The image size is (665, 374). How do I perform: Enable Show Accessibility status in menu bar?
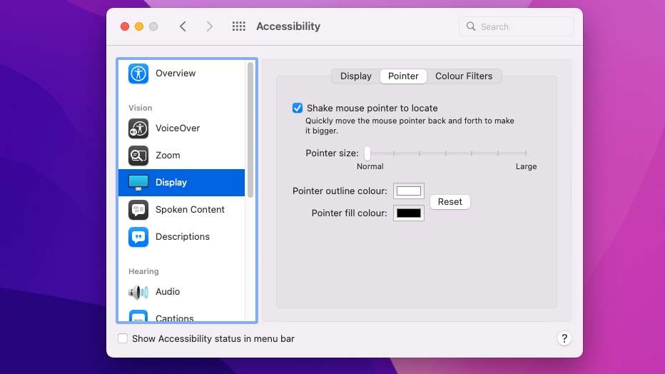[123, 338]
